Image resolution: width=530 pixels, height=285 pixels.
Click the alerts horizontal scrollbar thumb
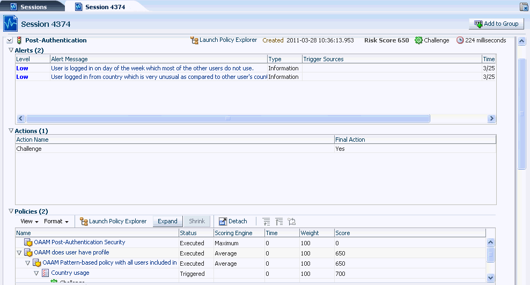[x=228, y=118]
